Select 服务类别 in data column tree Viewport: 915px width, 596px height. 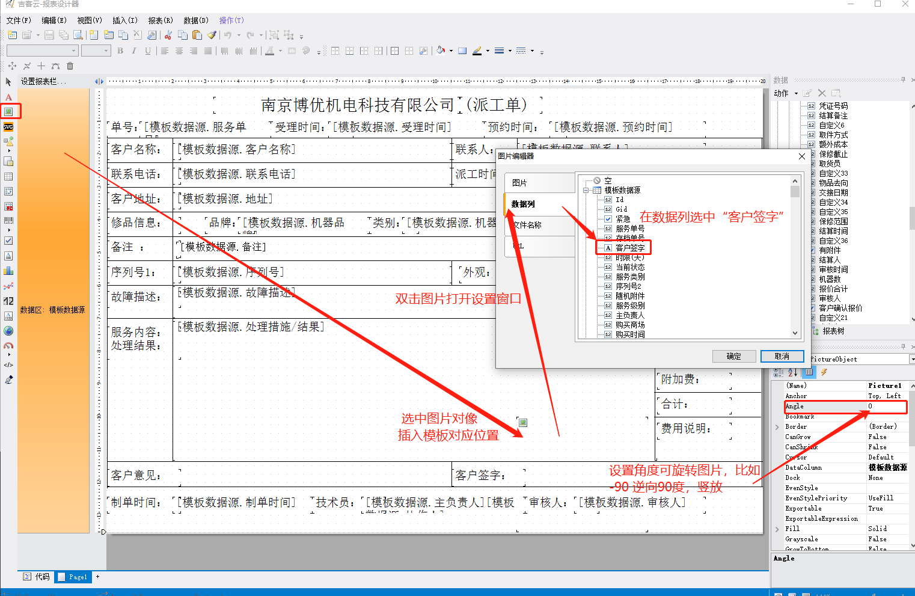630,277
